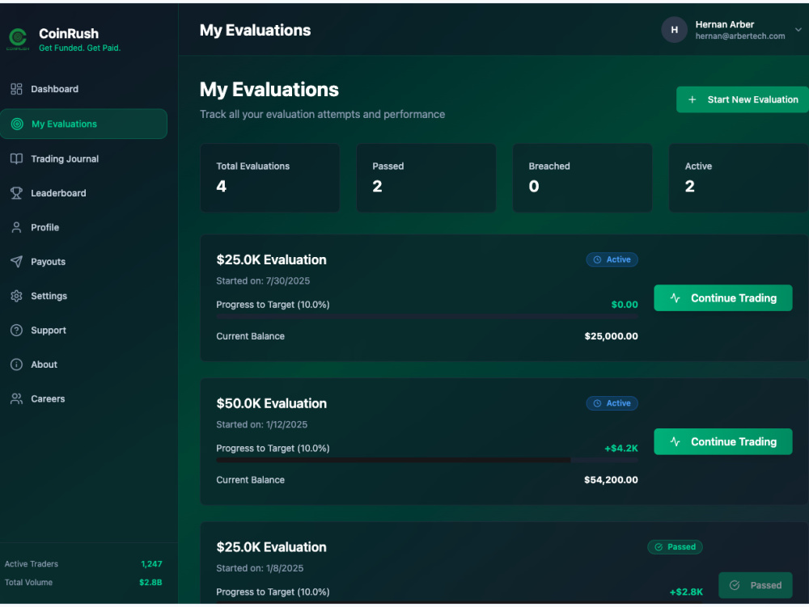Click clock icon in $25.0K Active badge
The image size is (809, 607).
pos(597,259)
